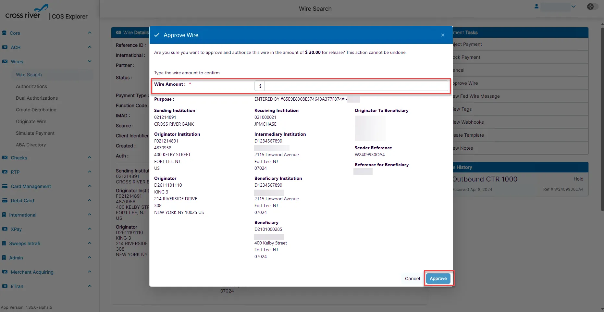Click the Sweeps Intrafi building icon
The width and height of the screenshot is (604, 312).
(4, 243)
